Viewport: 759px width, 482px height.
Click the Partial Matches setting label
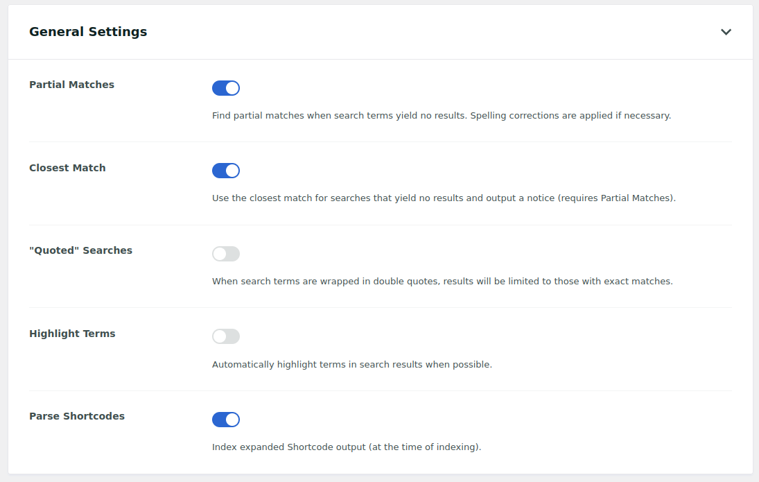point(71,85)
